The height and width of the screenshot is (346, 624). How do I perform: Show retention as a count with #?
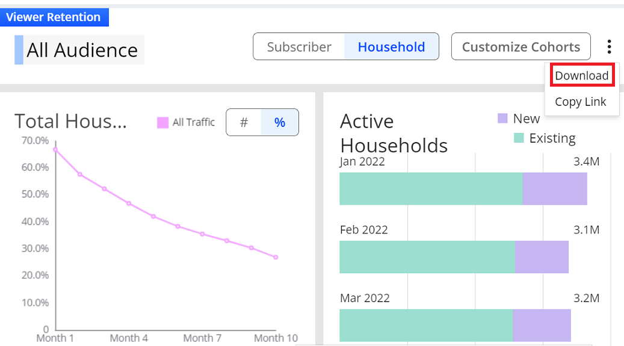click(x=244, y=122)
